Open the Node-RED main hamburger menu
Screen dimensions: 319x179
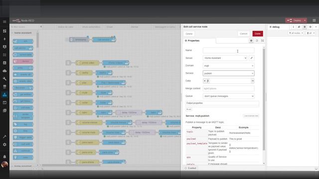(314, 20)
